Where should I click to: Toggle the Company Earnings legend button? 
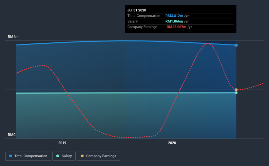[x=99, y=156]
